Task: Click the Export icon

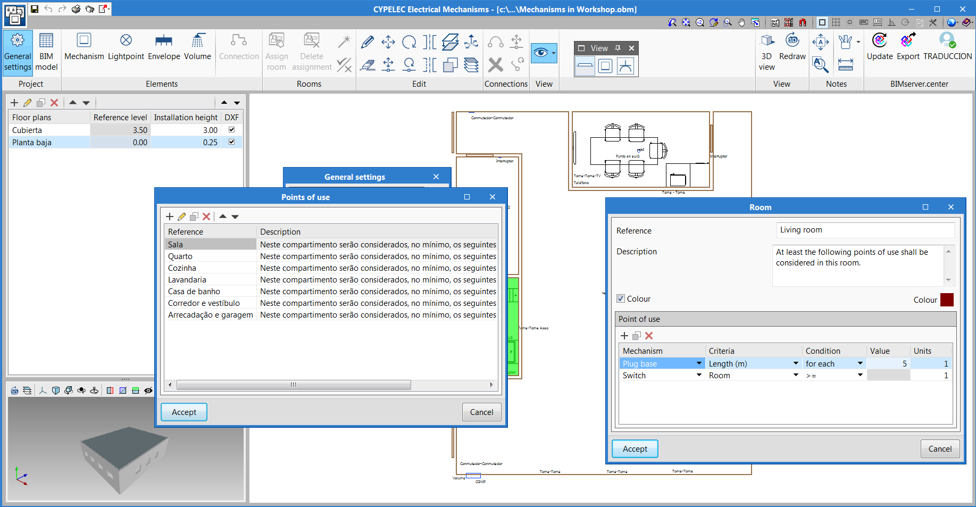Action: [x=908, y=47]
